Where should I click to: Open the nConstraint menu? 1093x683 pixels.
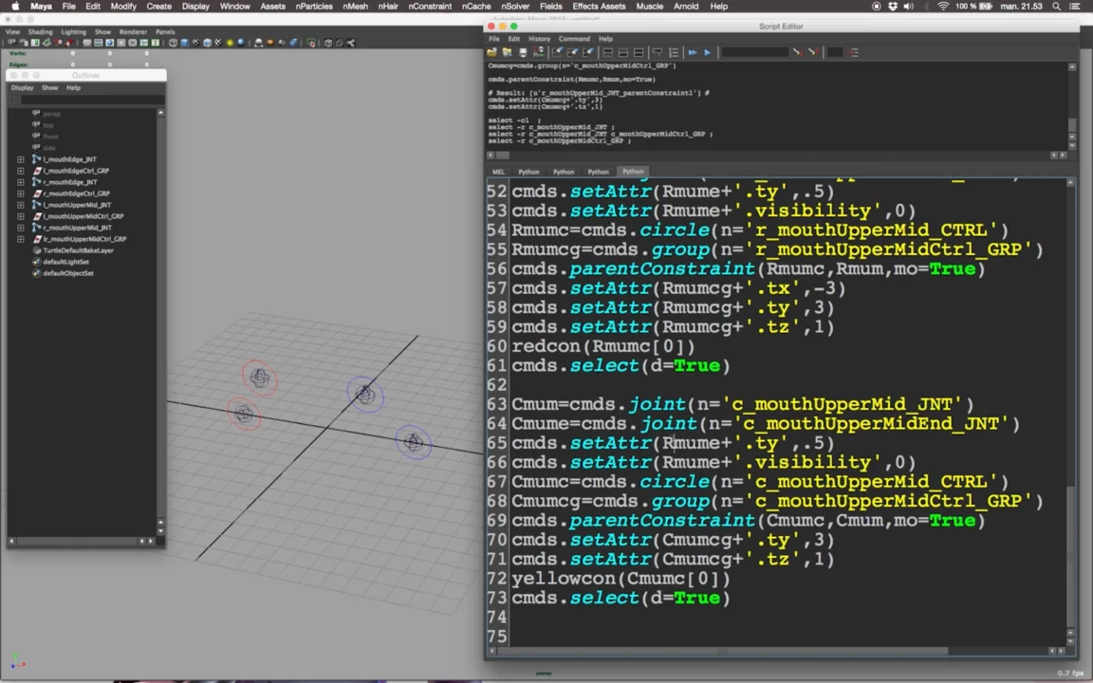(x=430, y=7)
